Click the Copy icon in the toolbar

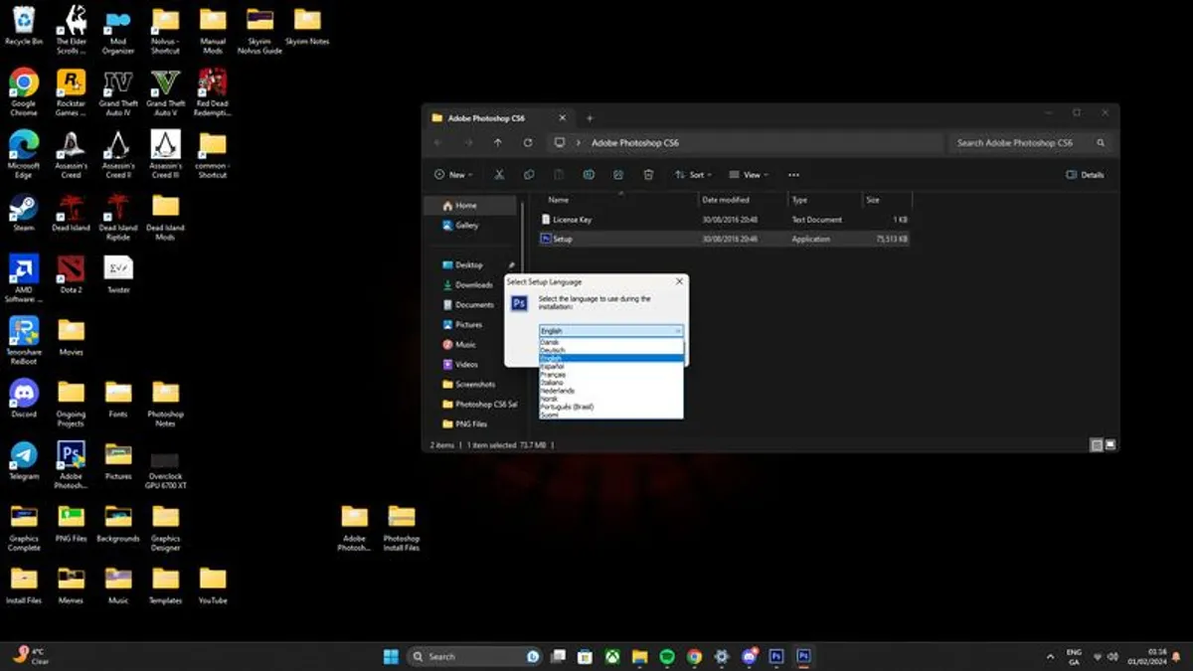coord(529,174)
